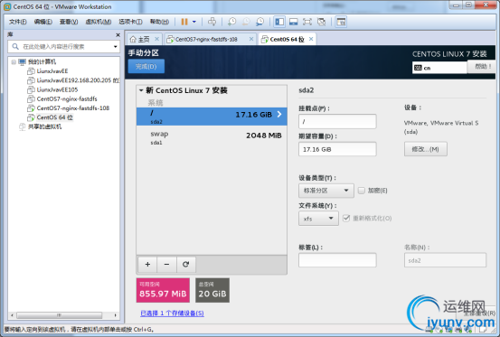Screen dimensions: 500x337
Task: Click the − remove mount point button
Action: click(166, 265)
